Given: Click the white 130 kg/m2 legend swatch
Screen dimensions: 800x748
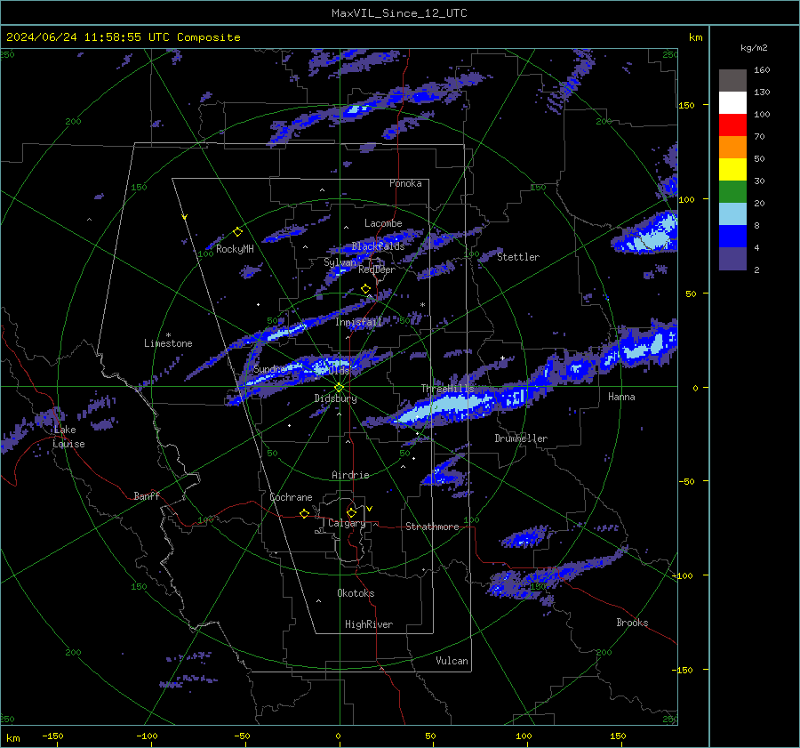Looking at the screenshot, I should 732,102.
